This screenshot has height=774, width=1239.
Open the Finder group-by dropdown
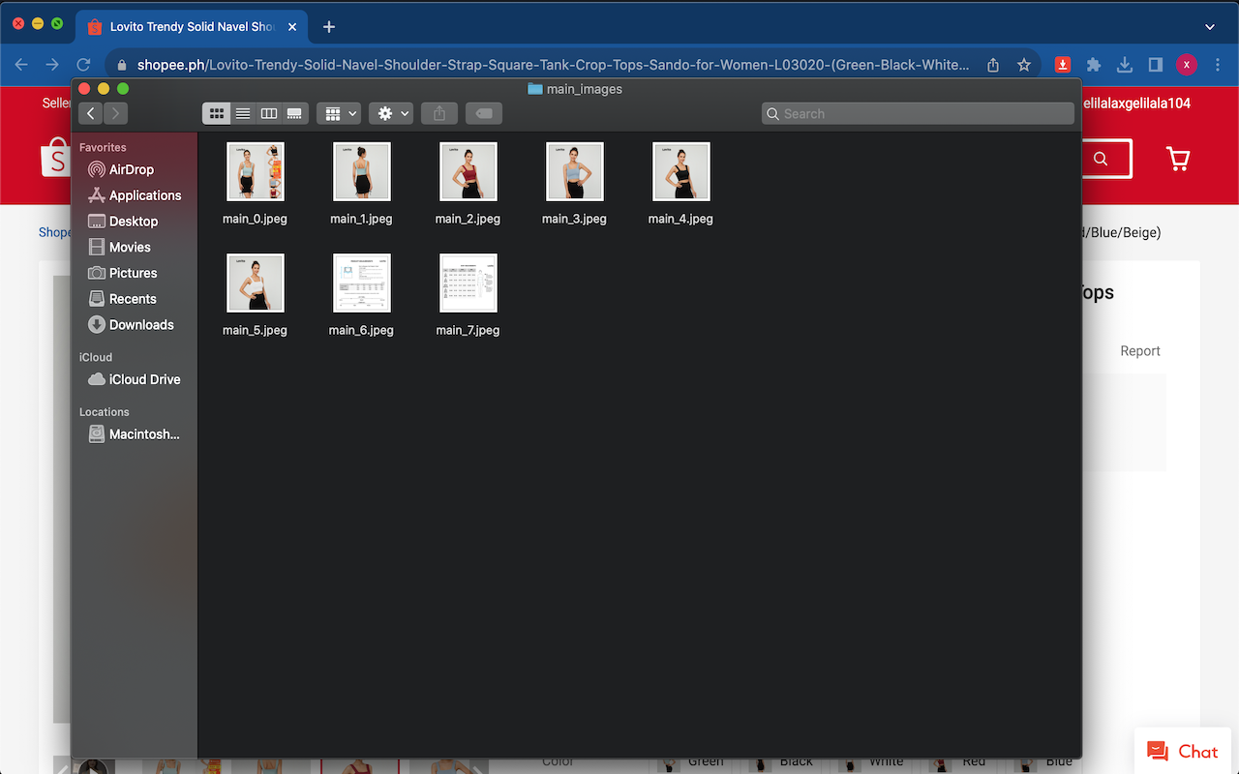[x=339, y=113]
